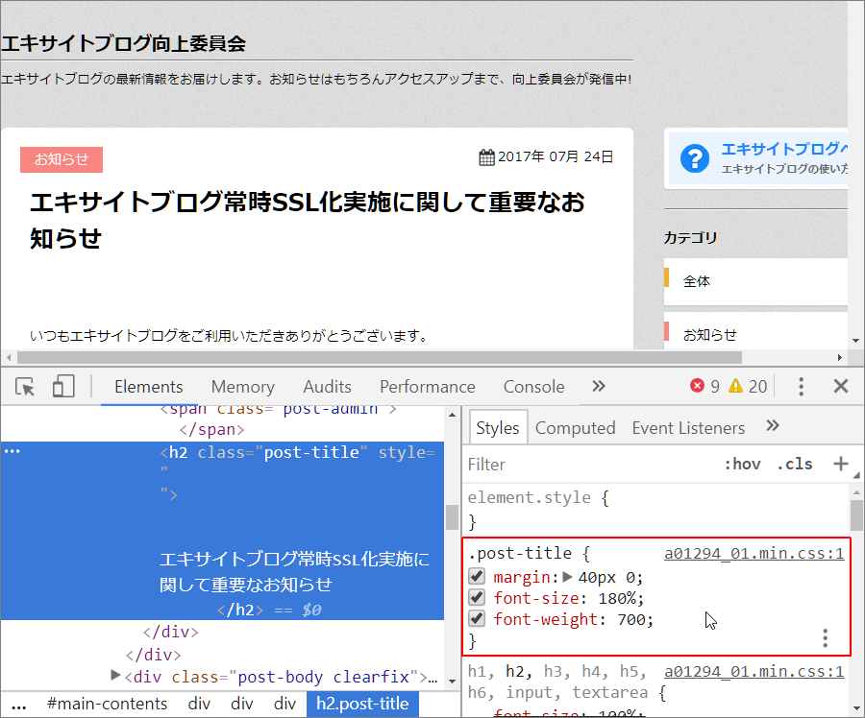The width and height of the screenshot is (865, 718).
Task: Click the yellow warning count icon
Action: (x=736, y=386)
